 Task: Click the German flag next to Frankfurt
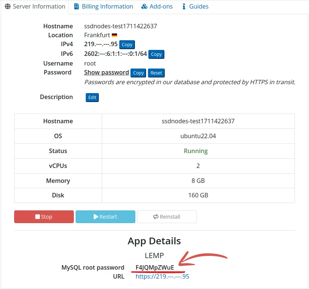click(x=114, y=35)
